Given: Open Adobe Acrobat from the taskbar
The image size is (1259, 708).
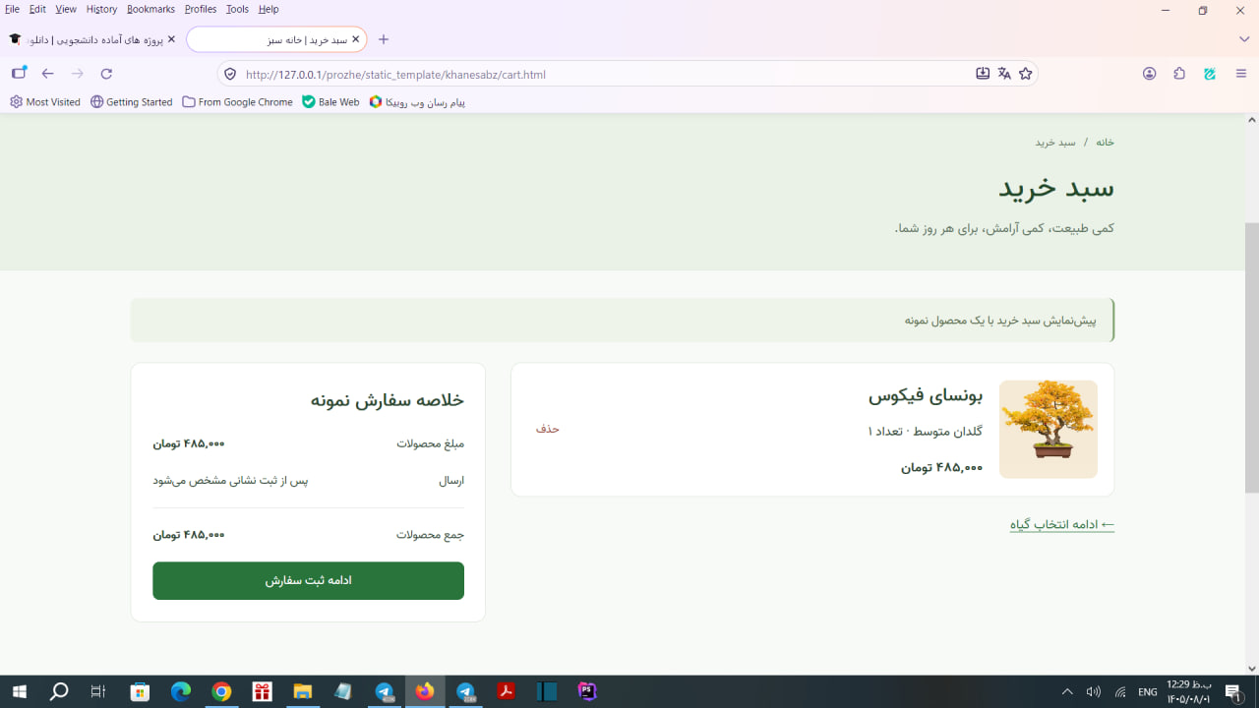Looking at the screenshot, I should 506,692.
